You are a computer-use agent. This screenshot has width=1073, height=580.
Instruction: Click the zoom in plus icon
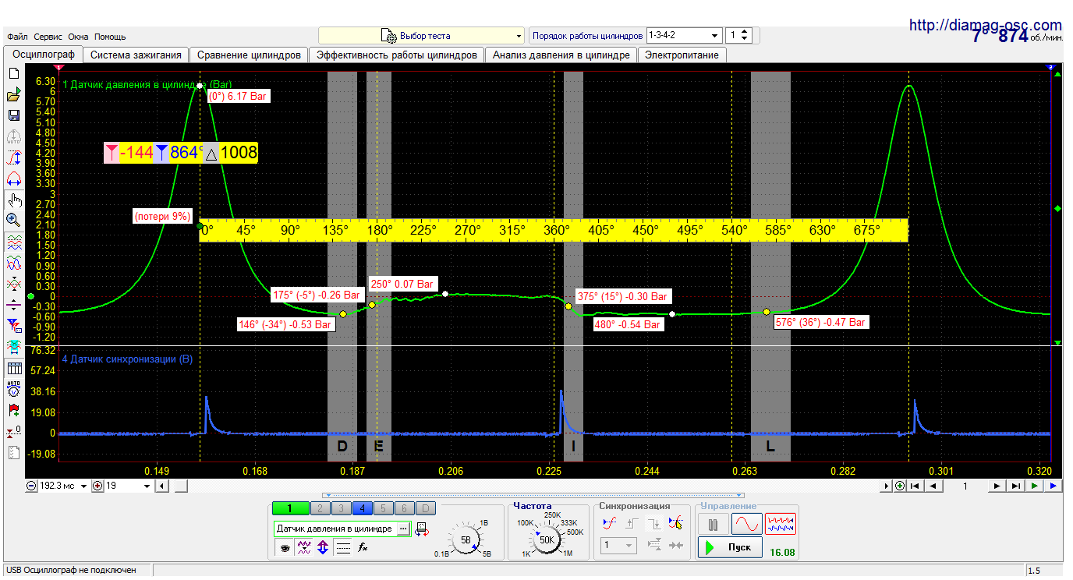pos(97,486)
